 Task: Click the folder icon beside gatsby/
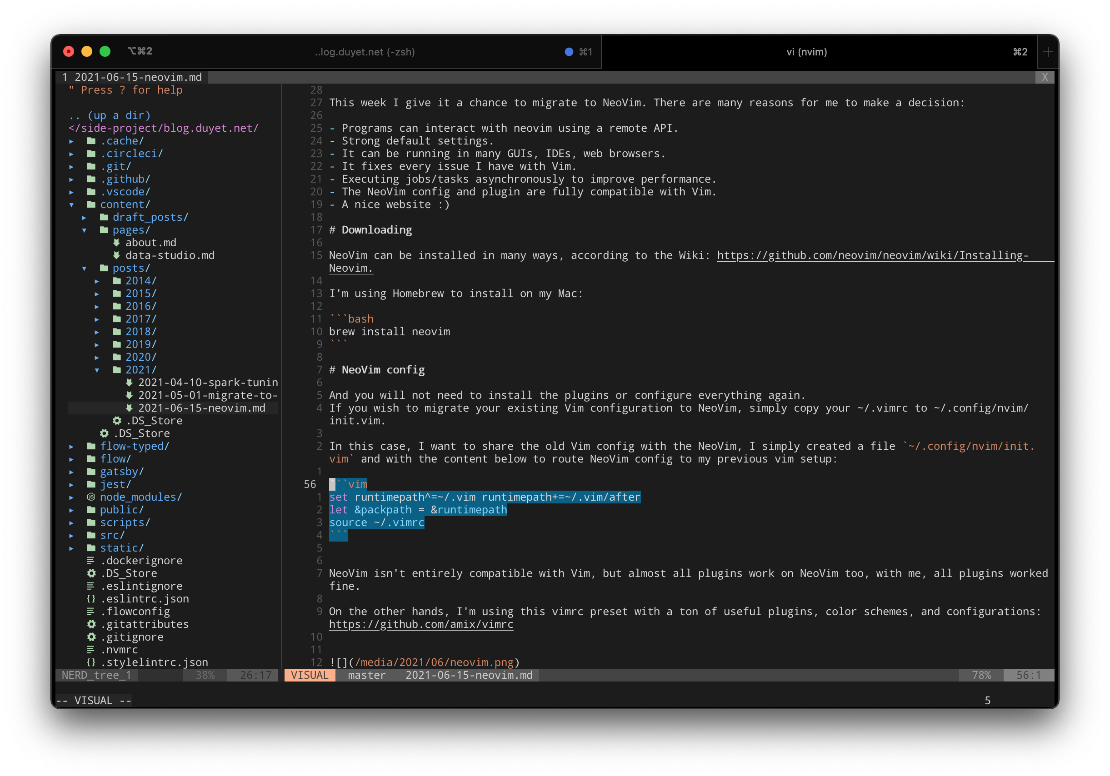tap(91, 471)
